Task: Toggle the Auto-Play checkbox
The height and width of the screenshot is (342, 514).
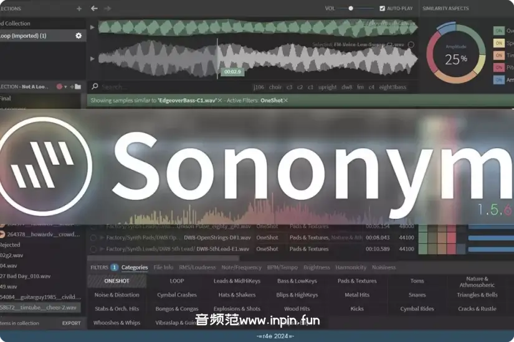Action: coord(382,9)
